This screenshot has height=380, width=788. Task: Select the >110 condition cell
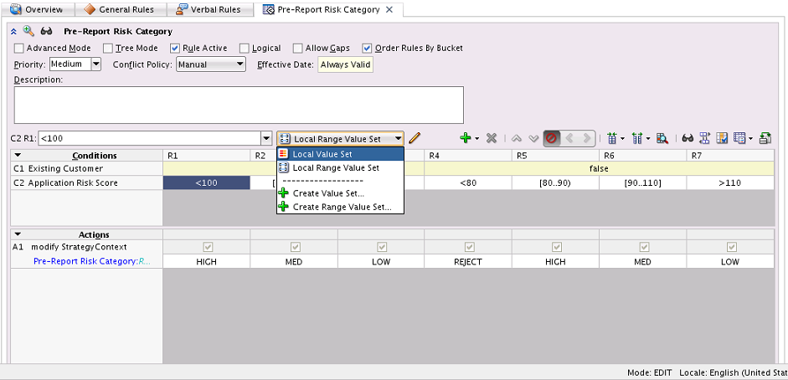coord(730,182)
